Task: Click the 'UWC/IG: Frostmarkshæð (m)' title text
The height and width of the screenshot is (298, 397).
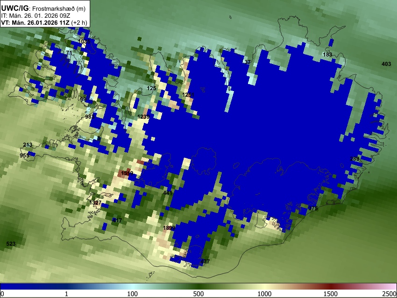Action: [x=43, y=8]
